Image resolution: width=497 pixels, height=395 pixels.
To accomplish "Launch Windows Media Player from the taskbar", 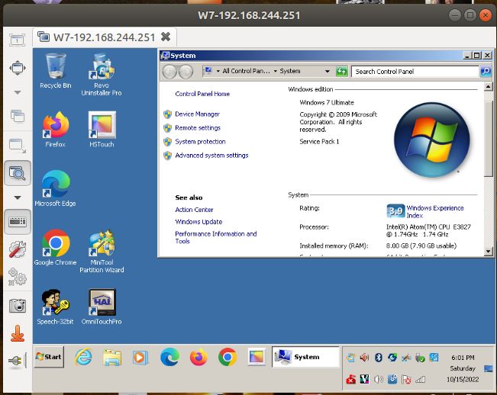I will click(140, 358).
